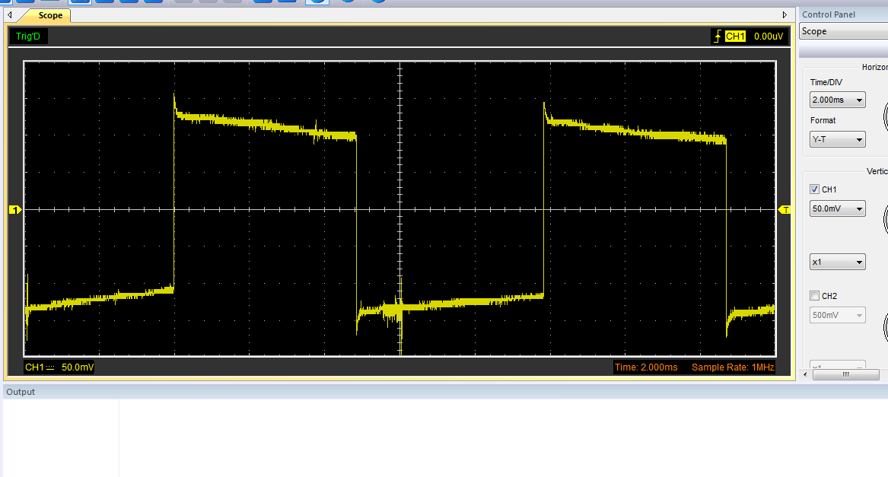Select the Scope tab

pyautogui.click(x=49, y=14)
